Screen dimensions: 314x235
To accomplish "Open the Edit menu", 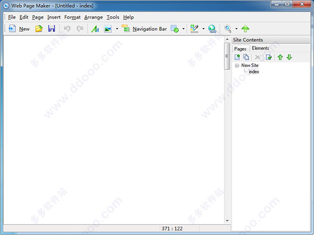I will click(x=24, y=17).
